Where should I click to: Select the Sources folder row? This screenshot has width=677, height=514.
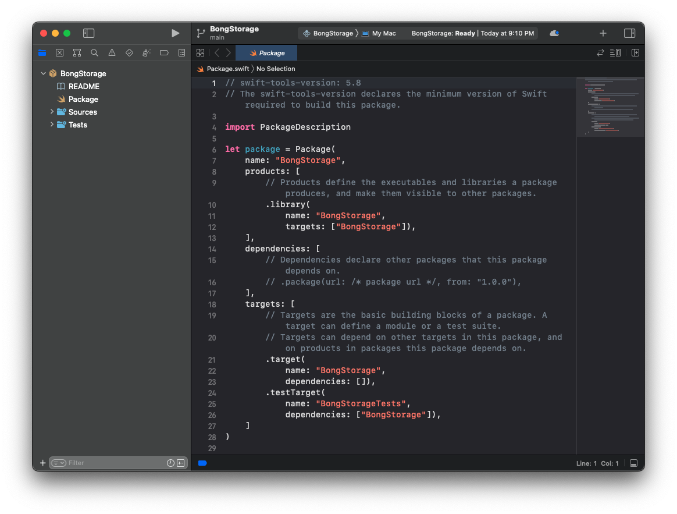(83, 112)
